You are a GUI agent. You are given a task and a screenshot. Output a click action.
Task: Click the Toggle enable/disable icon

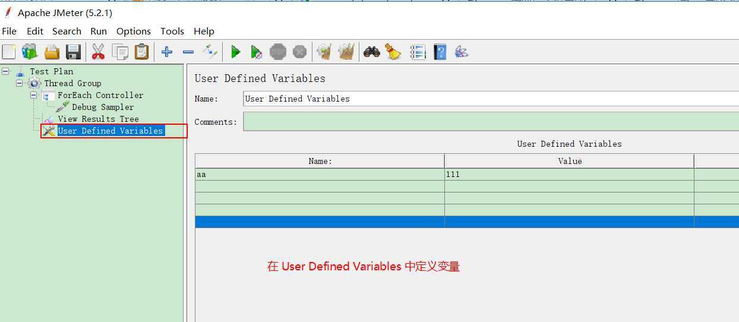point(210,52)
